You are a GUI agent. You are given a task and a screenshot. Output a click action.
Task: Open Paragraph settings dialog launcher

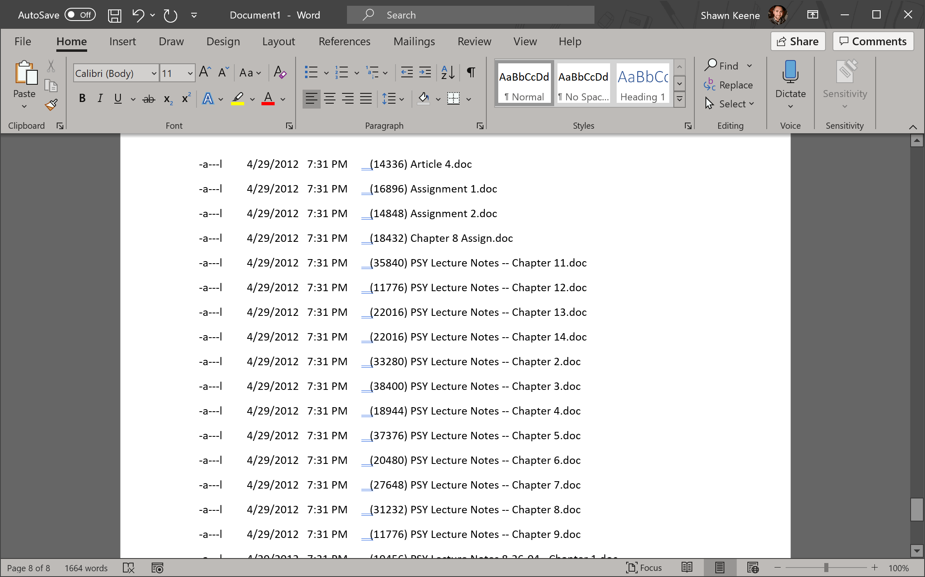coord(480,126)
